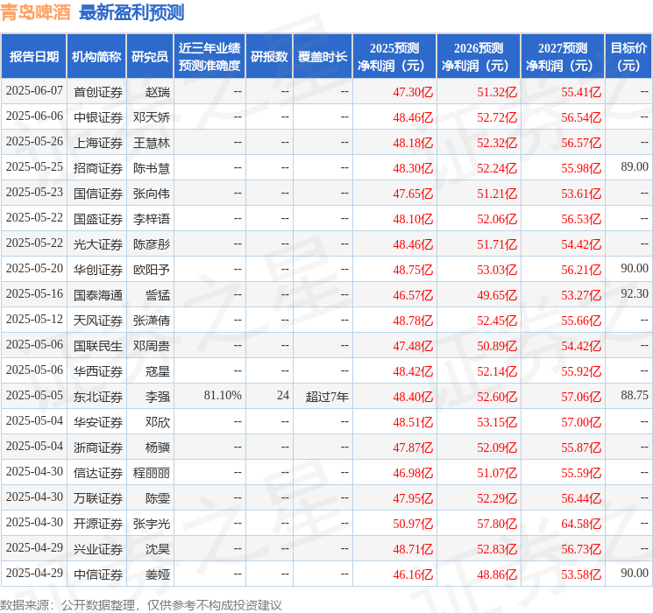Viewport: 653px width, 613px height.
Task: Click the institution 万联证券
Action: pyautogui.click(x=98, y=497)
